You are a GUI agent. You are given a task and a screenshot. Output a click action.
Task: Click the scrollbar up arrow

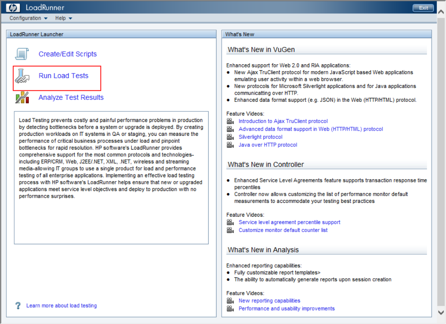[441, 12]
